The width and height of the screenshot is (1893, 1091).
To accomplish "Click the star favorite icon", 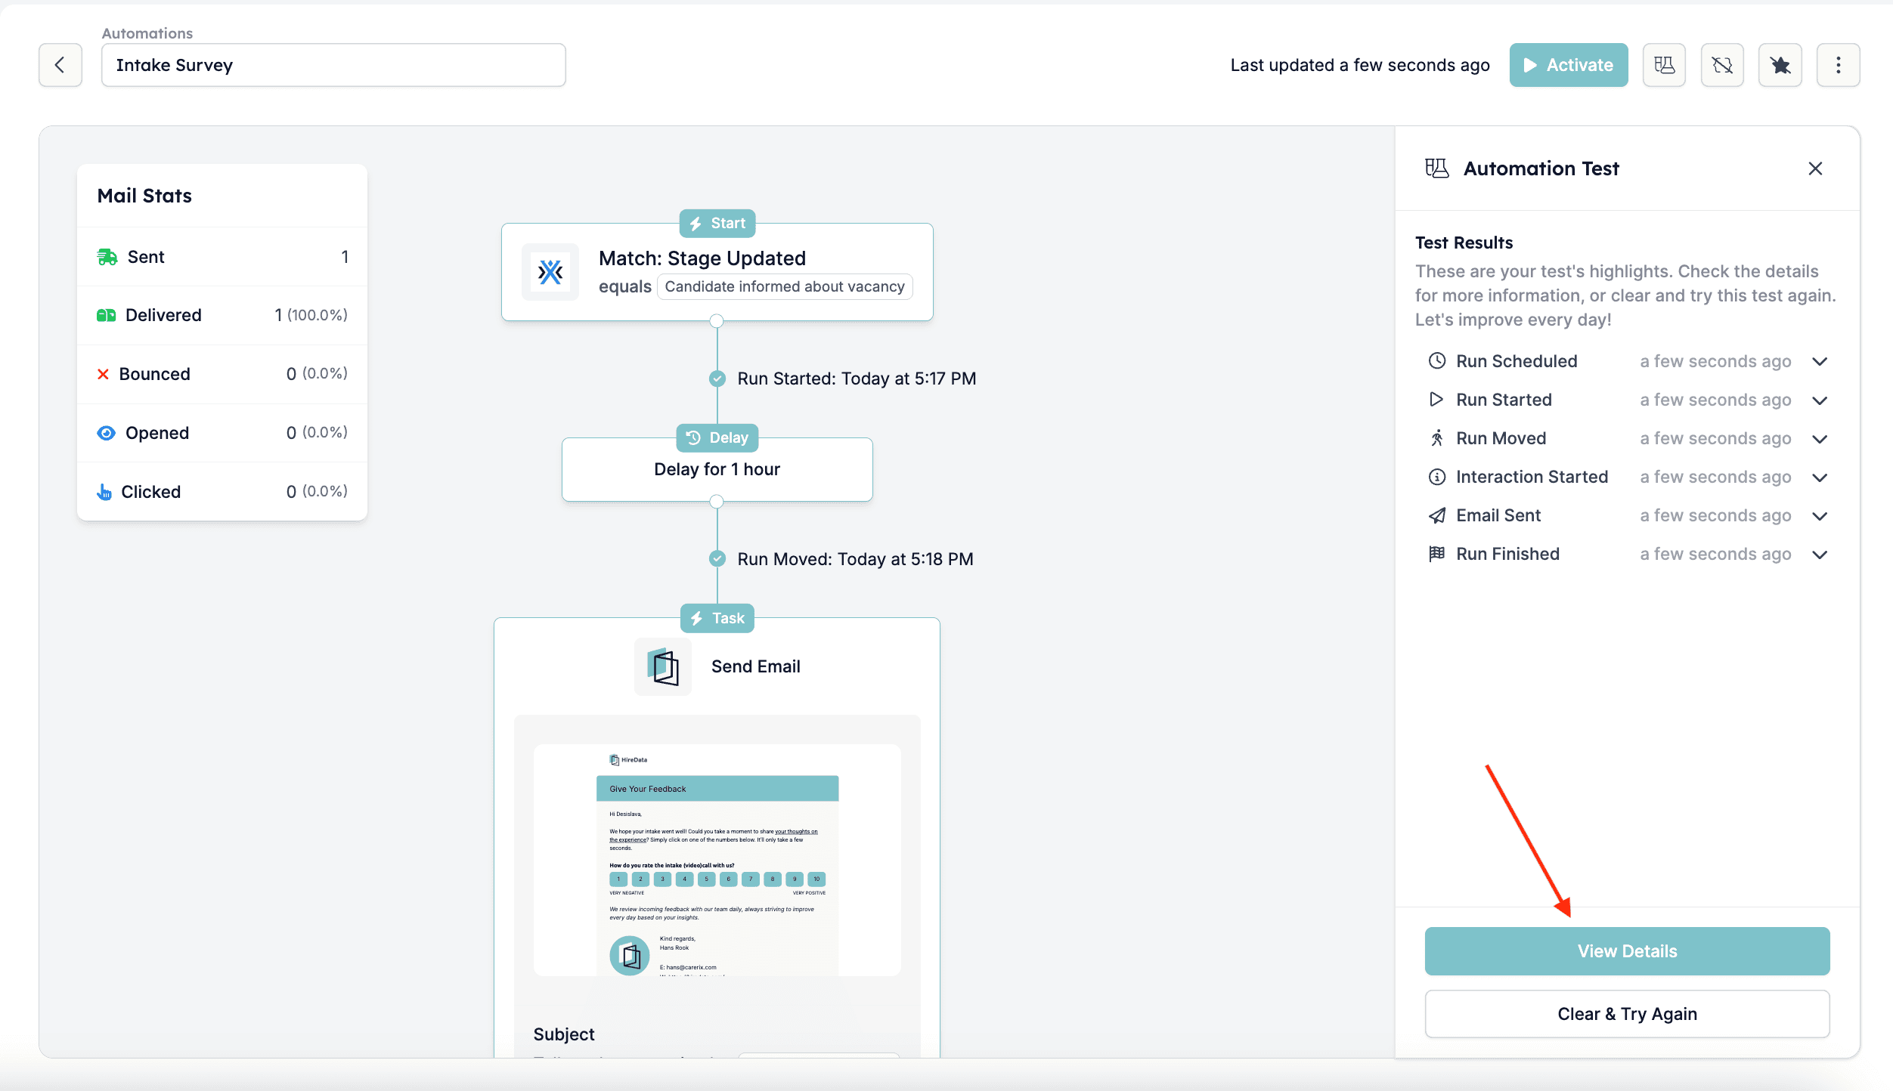I will click(x=1780, y=65).
